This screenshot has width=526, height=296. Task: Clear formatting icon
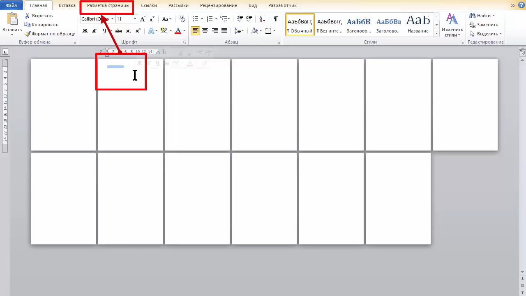tap(182, 19)
